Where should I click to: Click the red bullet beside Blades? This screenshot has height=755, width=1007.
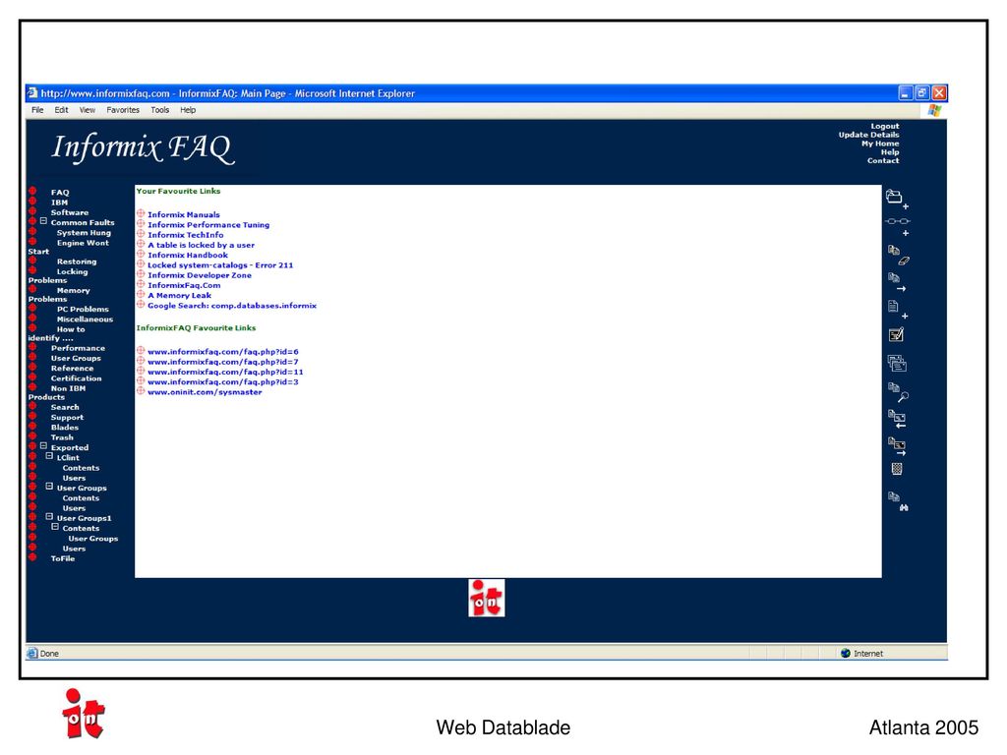click(x=32, y=427)
